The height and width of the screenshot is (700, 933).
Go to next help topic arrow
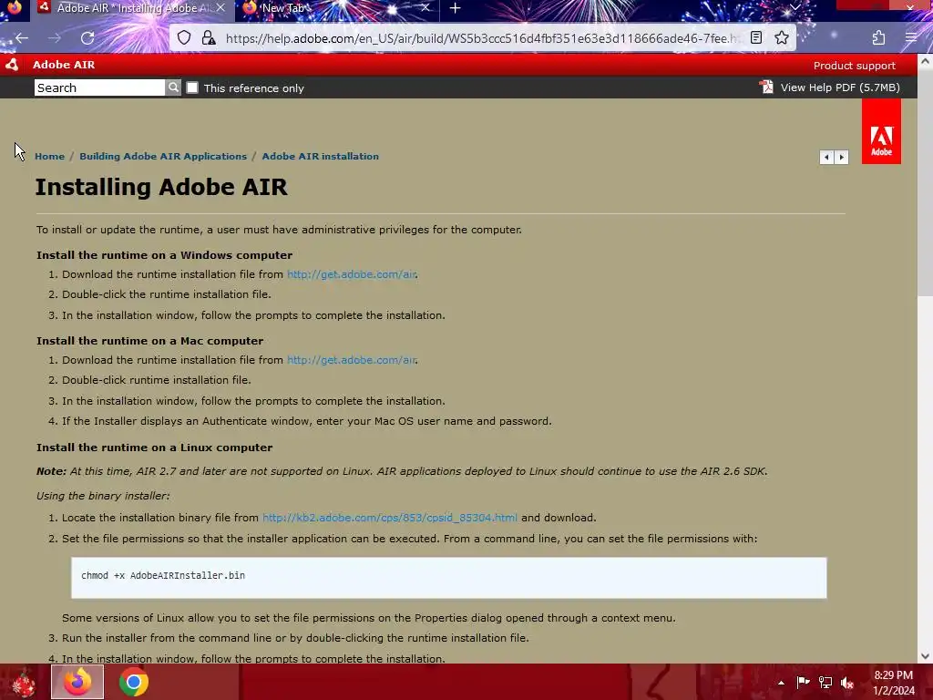[841, 157]
